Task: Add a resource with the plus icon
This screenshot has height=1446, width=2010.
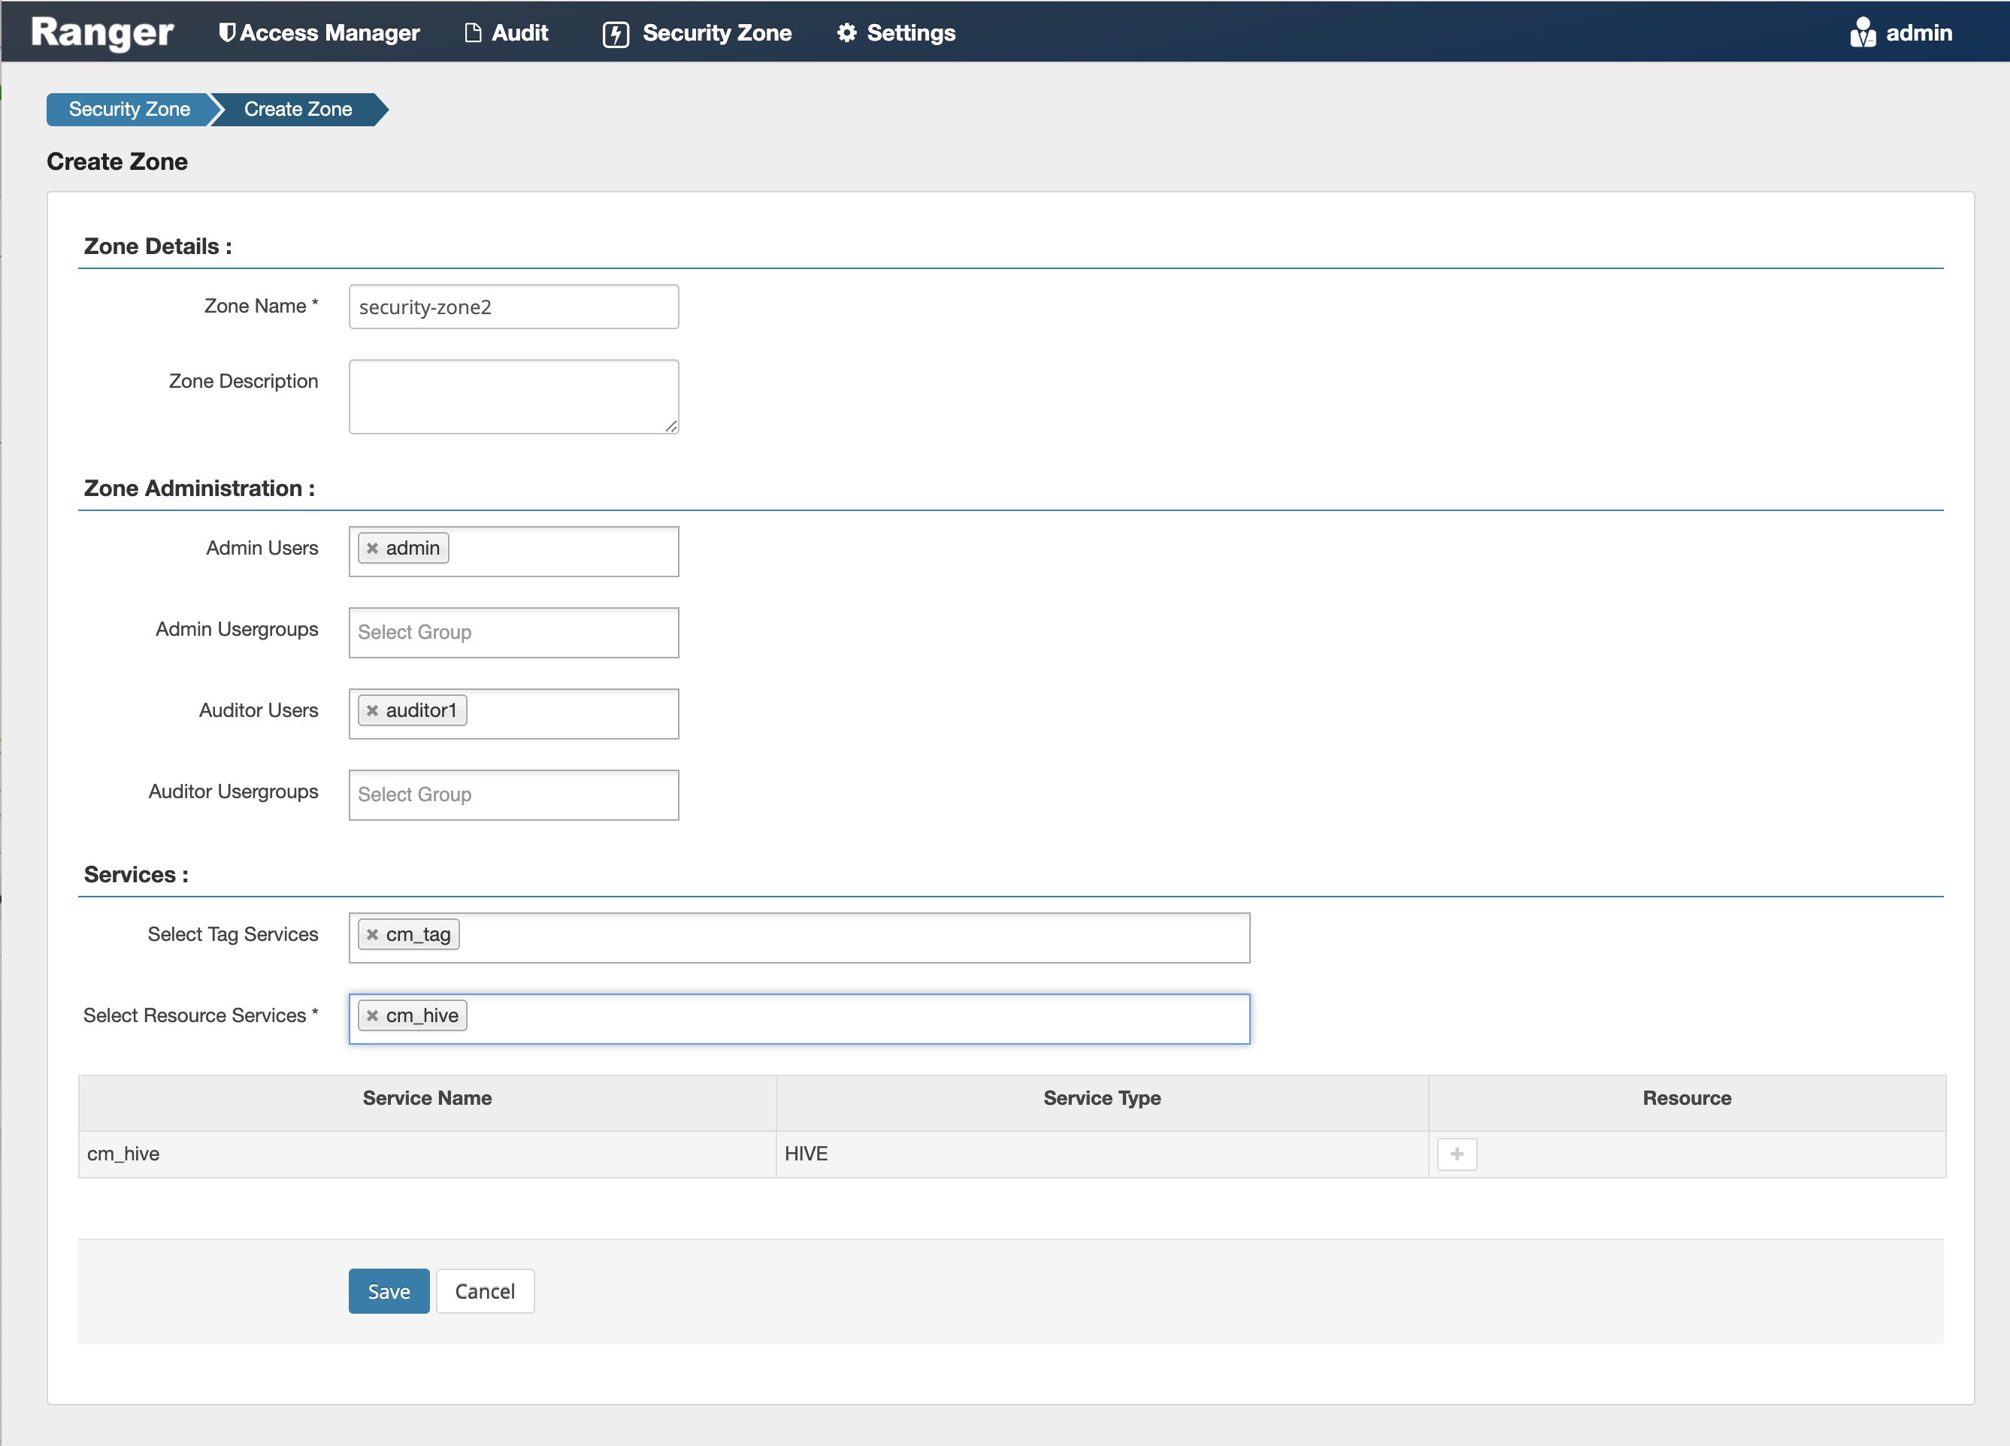Action: click(1456, 1154)
